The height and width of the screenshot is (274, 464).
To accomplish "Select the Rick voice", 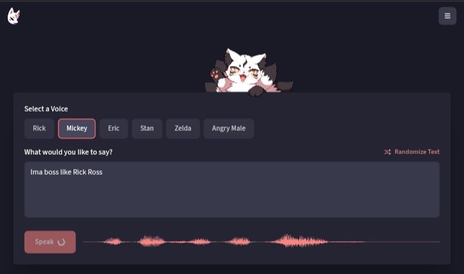I will (x=39, y=128).
